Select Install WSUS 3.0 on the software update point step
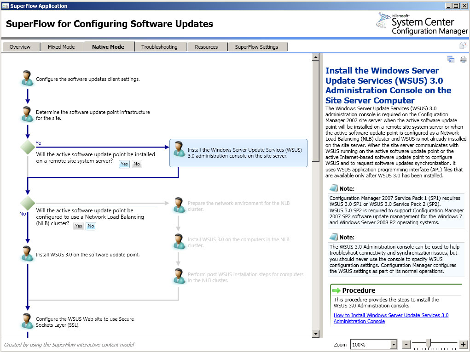 (87, 255)
